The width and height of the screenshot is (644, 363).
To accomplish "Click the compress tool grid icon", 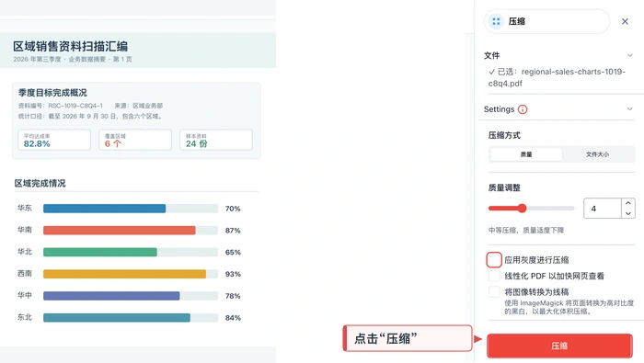I will pyautogui.click(x=496, y=21).
